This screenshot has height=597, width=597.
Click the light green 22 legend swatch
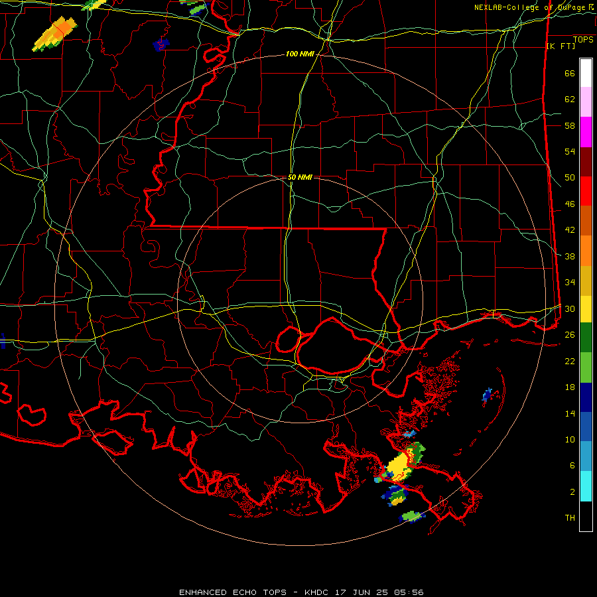(586, 367)
